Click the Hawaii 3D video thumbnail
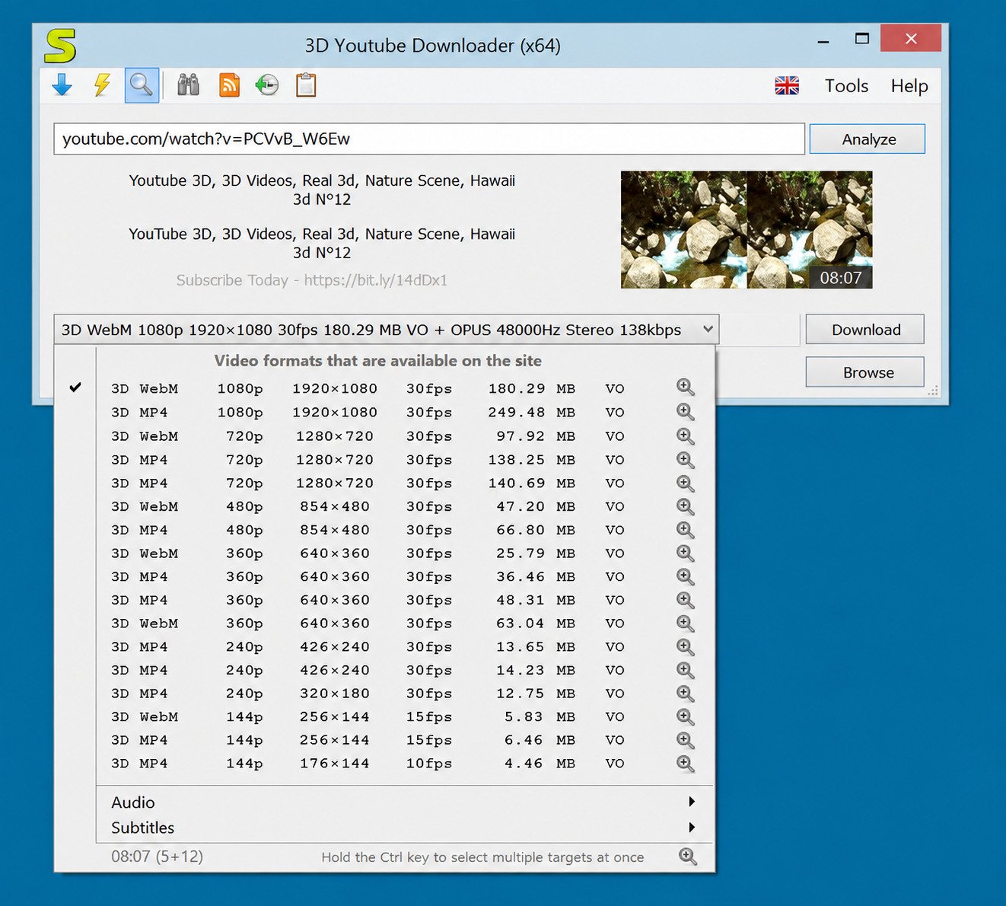Screen dimensions: 1006x906 [x=747, y=230]
